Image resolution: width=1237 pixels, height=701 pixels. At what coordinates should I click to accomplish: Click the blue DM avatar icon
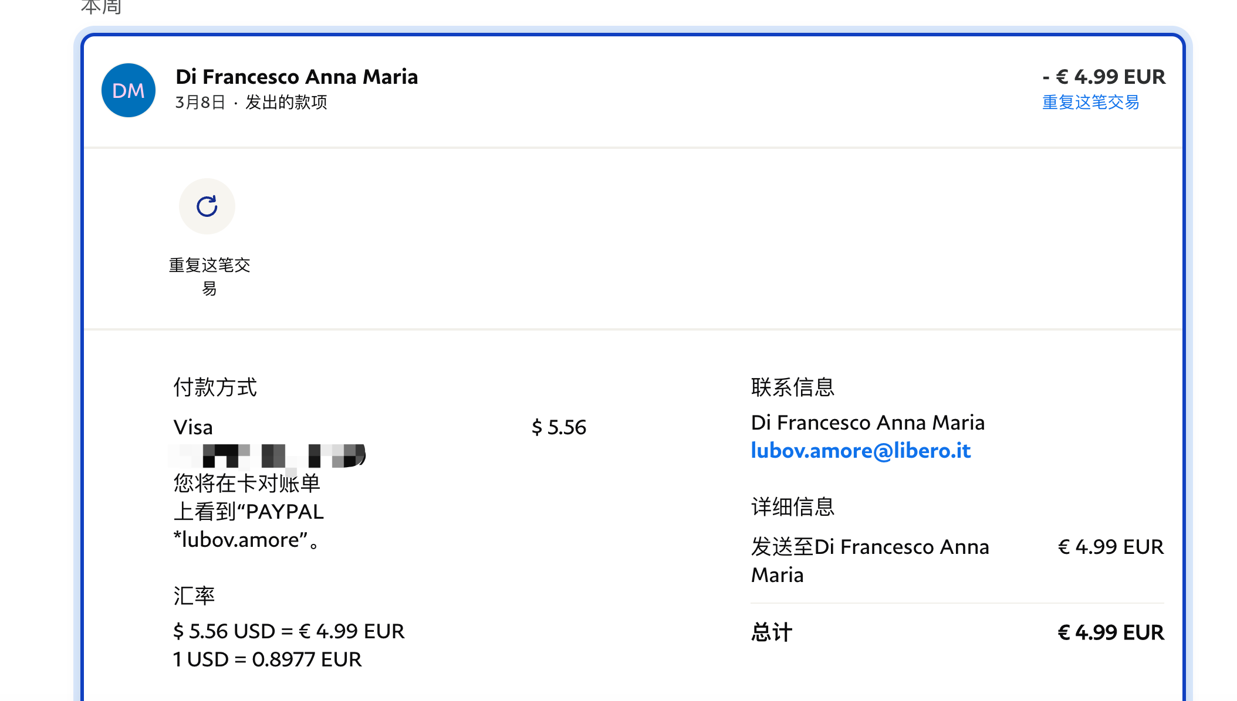pyautogui.click(x=129, y=90)
